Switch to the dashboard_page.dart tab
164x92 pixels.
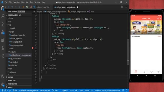click(43, 7)
